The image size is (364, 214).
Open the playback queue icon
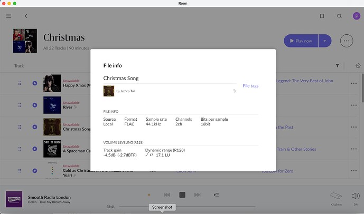pyautogui.click(x=216, y=194)
